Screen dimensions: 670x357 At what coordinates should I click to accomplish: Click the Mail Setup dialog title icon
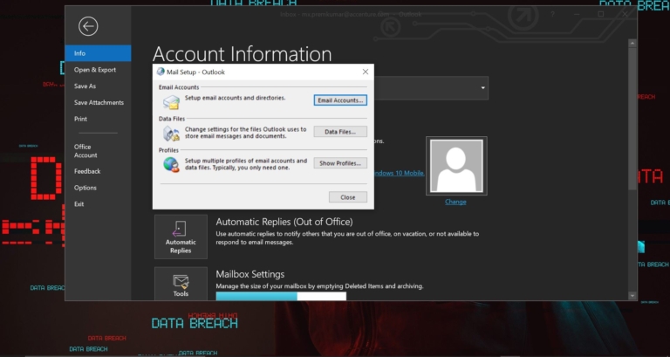(161, 72)
